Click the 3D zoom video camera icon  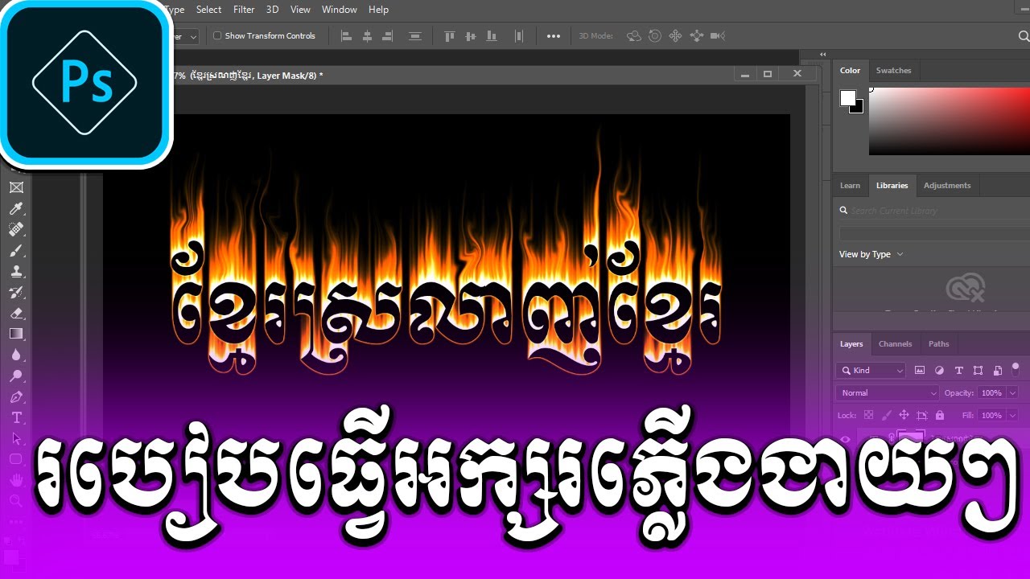click(x=718, y=35)
